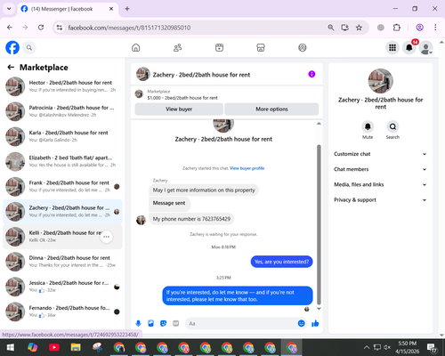Click Search in conversation icon
The height and width of the screenshot is (356, 445).
tap(392, 126)
